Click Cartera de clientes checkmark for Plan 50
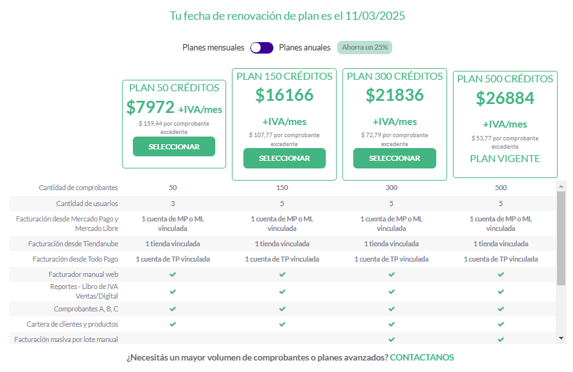Viewport: 573px width, 372px height. [173, 324]
